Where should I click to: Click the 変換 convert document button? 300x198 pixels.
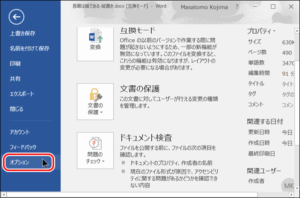pos(95,44)
